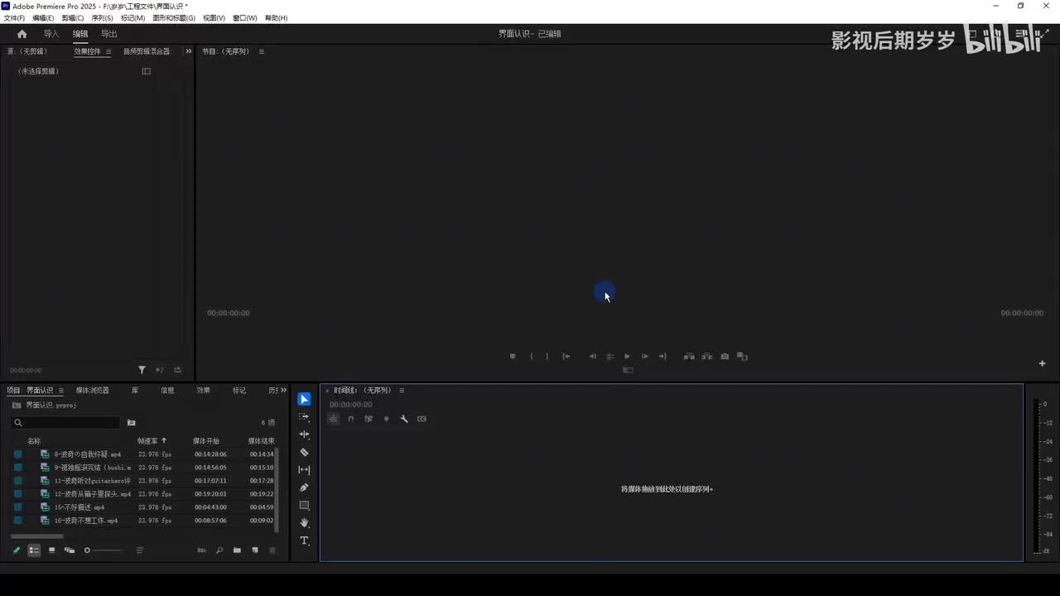1060x596 pixels.
Task: Open timeline display settings wrench
Action: (404, 419)
